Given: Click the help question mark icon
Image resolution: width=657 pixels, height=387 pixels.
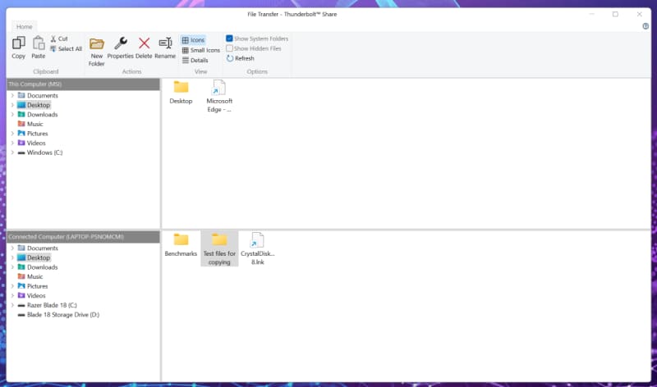Looking at the screenshot, I should (x=646, y=26).
